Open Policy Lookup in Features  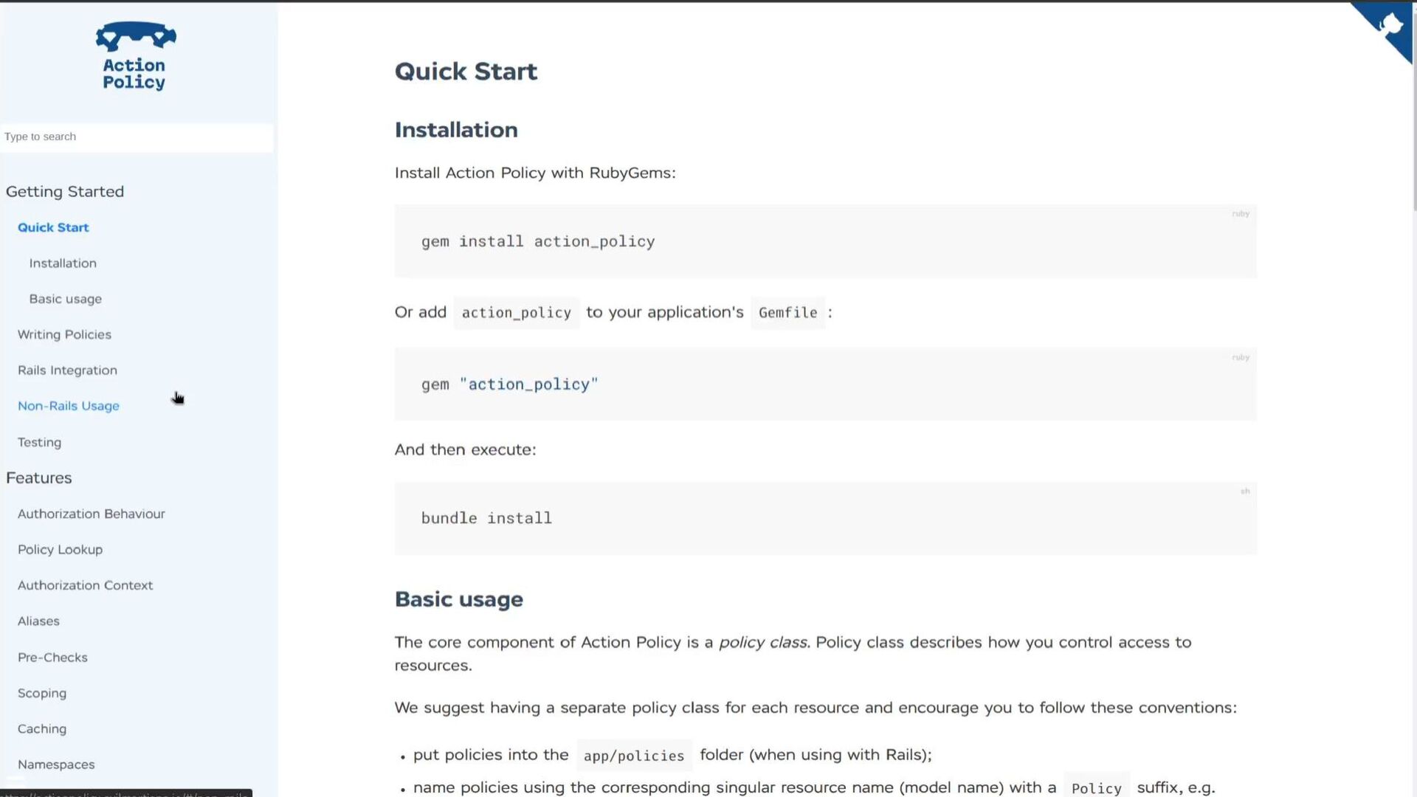pyautogui.click(x=60, y=550)
